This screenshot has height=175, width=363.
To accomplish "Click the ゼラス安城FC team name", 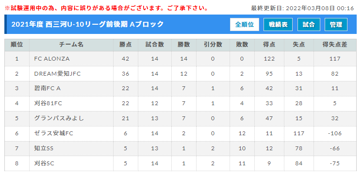I will click(x=54, y=133).
